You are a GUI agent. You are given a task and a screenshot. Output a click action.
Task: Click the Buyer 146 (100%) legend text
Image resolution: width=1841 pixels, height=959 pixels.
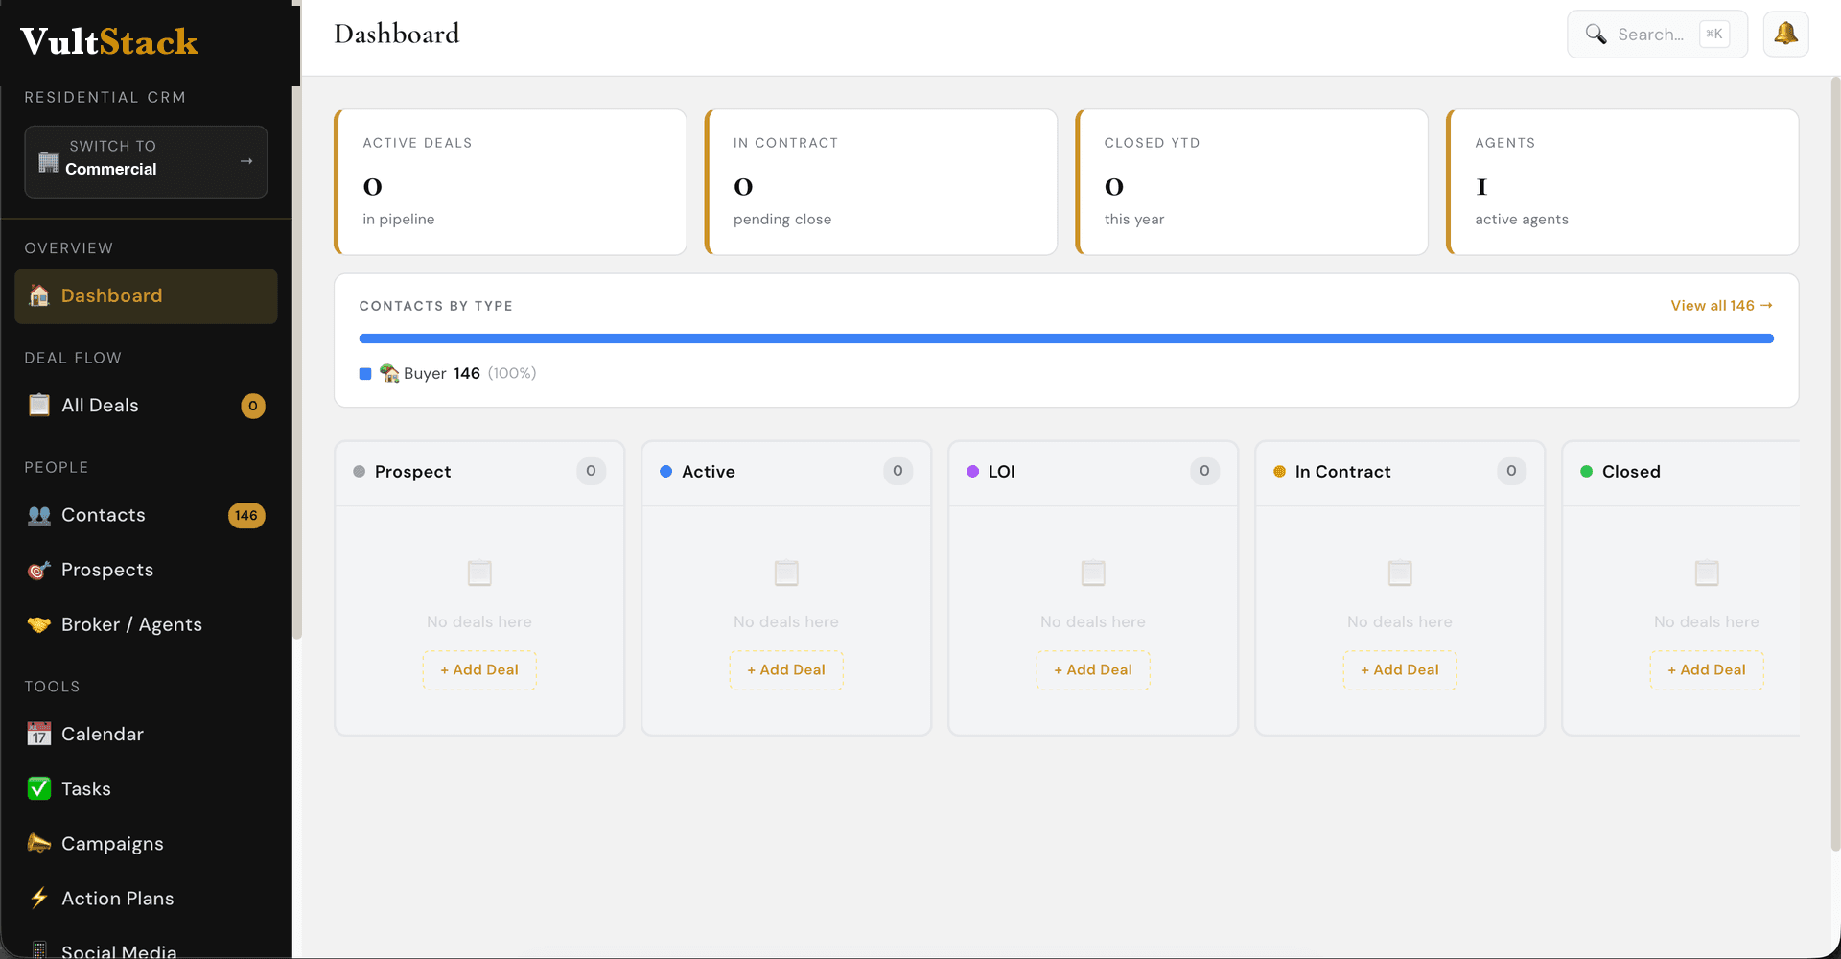coord(470,373)
